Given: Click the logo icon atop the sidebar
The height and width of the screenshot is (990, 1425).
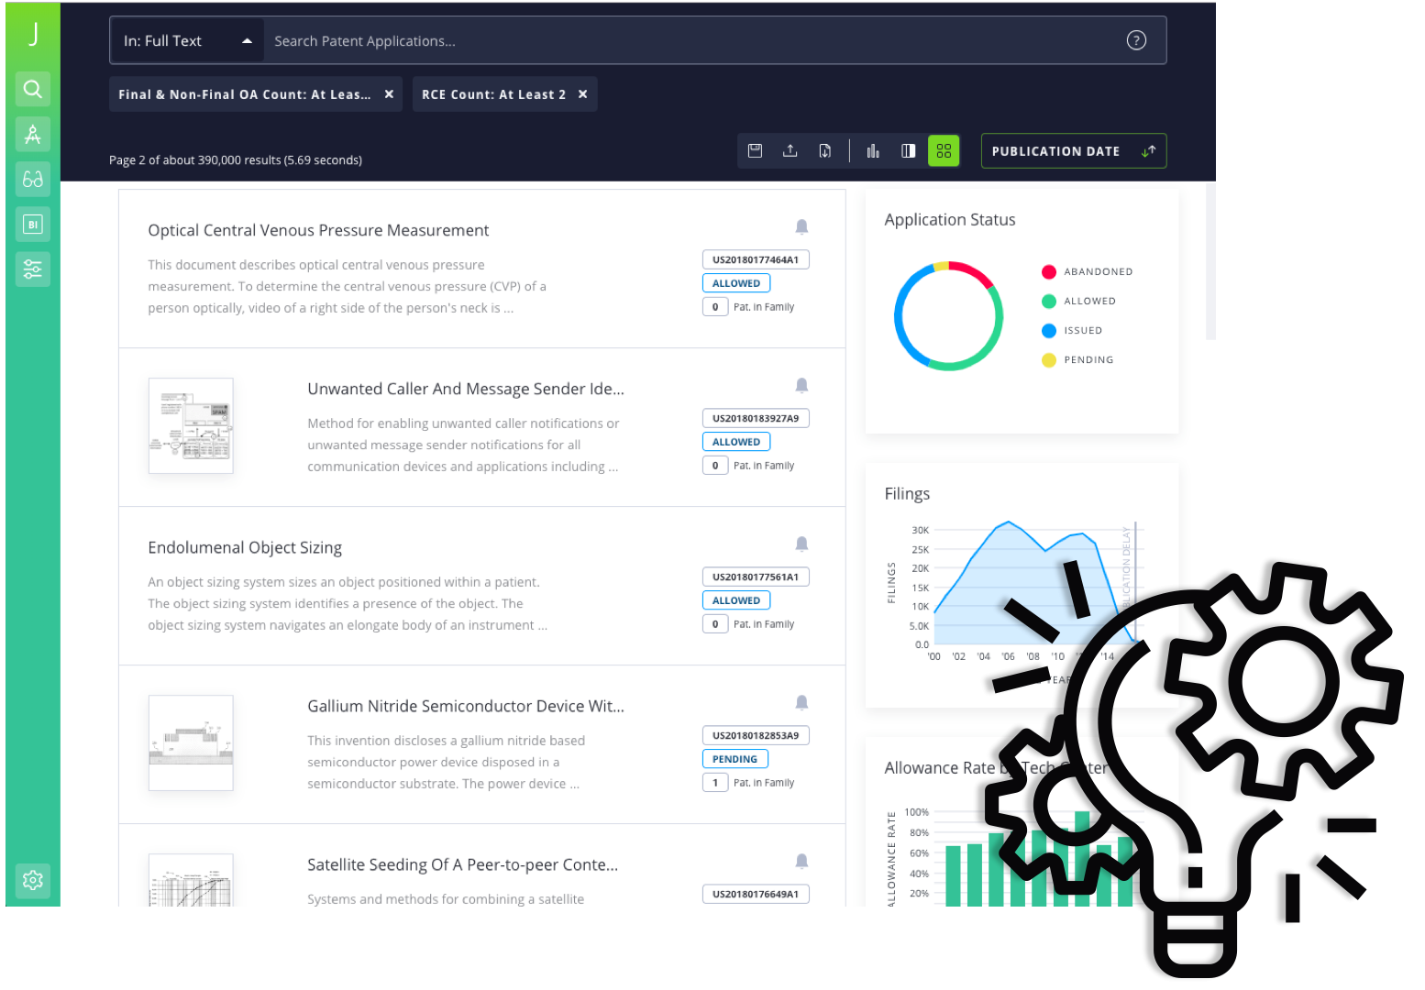Looking at the screenshot, I should pyautogui.click(x=33, y=35).
